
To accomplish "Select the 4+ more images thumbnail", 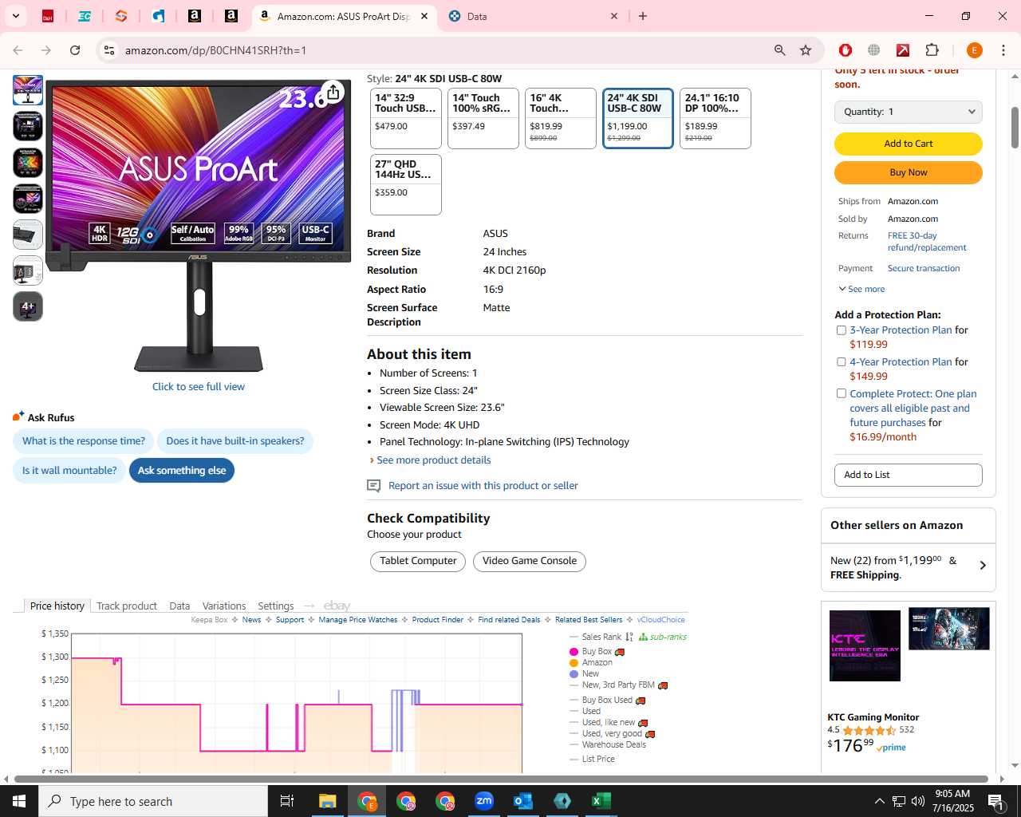I will (28, 306).
